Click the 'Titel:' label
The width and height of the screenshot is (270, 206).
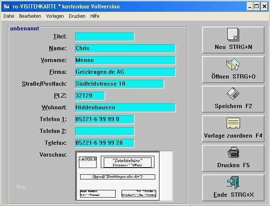[x=60, y=37]
